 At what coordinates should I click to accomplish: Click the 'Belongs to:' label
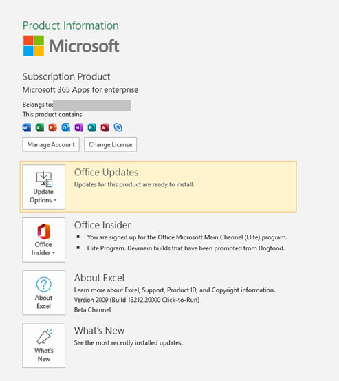[x=38, y=105]
